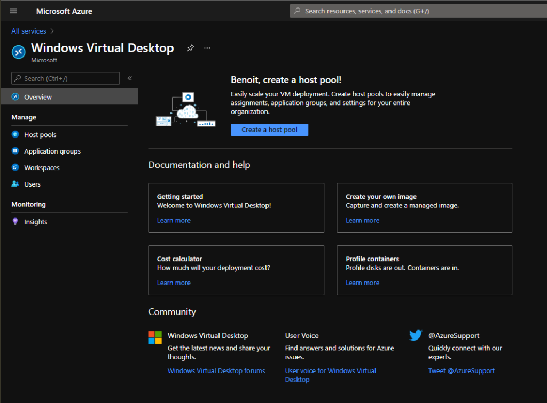The height and width of the screenshot is (403, 547).
Task: Click the host pool cloud illustration
Action: pyautogui.click(x=185, y=110)
